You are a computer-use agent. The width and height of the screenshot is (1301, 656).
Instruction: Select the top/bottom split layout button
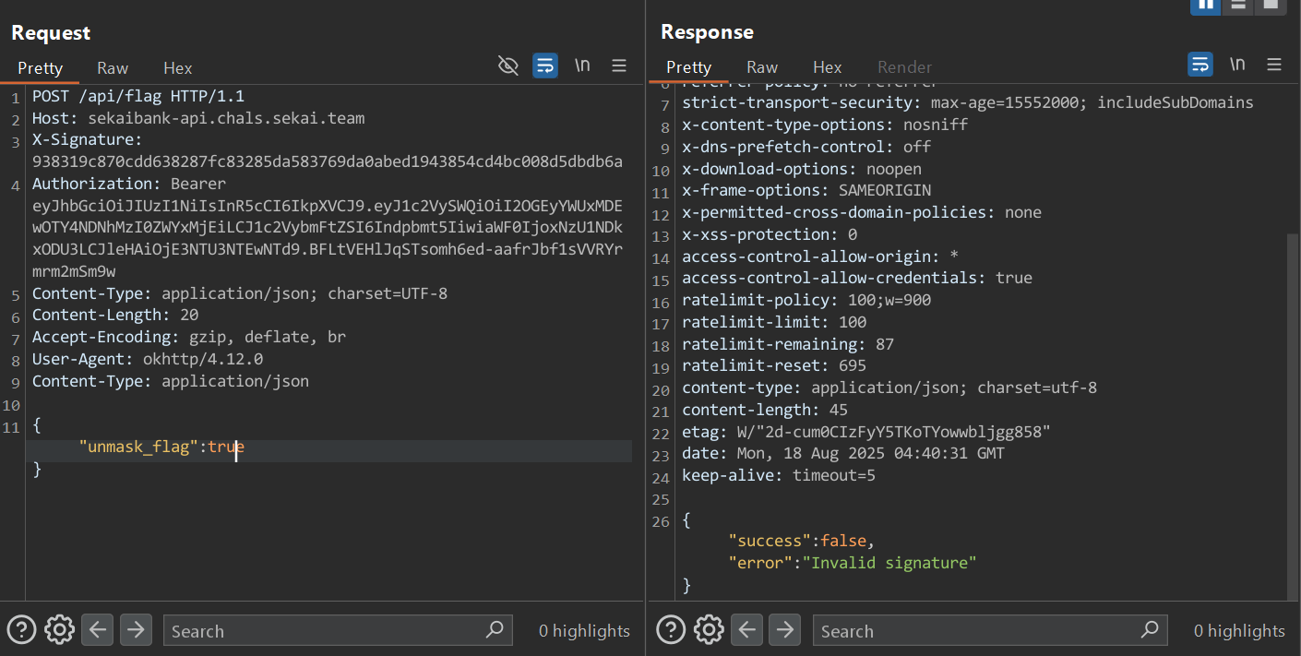pos(1238,5)
